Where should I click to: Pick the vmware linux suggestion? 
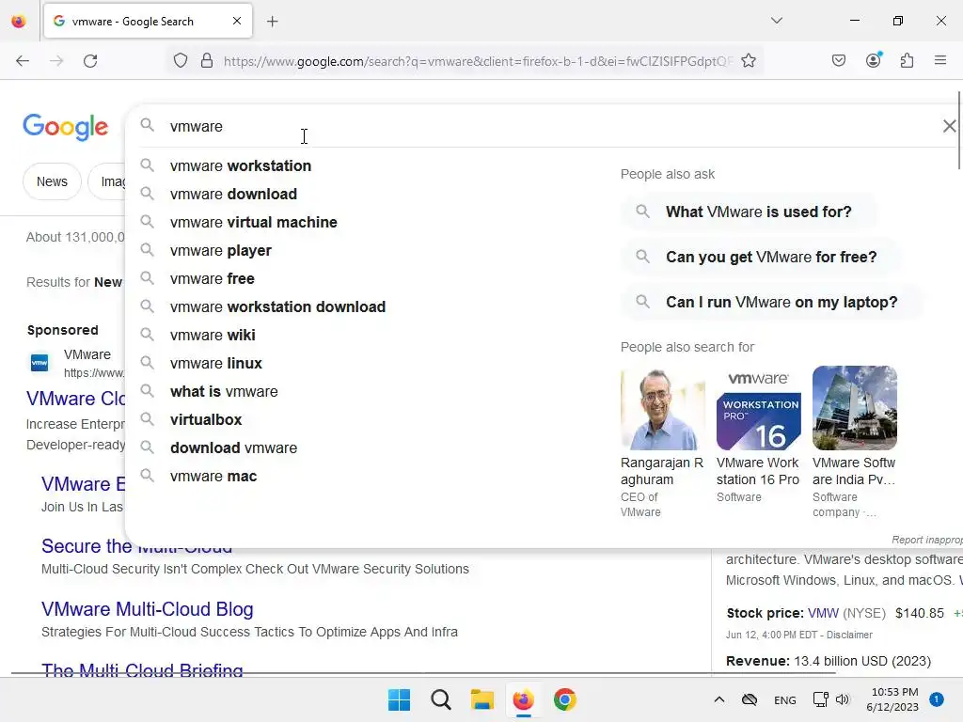(215, 364)
